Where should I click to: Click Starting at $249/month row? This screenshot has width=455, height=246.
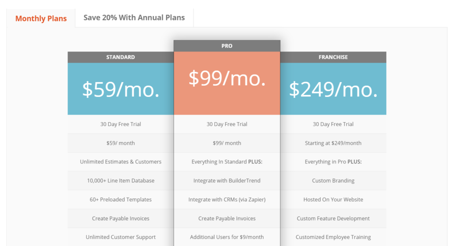[333, 143]
